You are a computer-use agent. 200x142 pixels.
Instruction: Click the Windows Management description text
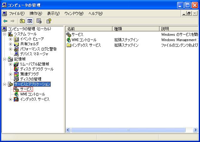click(x=180, y=40)
